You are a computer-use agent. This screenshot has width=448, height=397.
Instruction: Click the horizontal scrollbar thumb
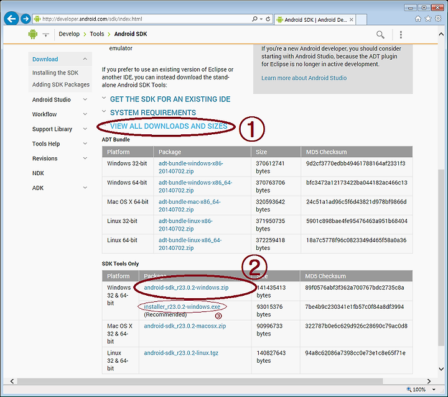pyautogui.click(x=200, y=381)
